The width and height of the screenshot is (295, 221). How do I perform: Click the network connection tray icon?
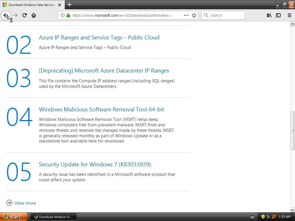[x=268, y=217]
